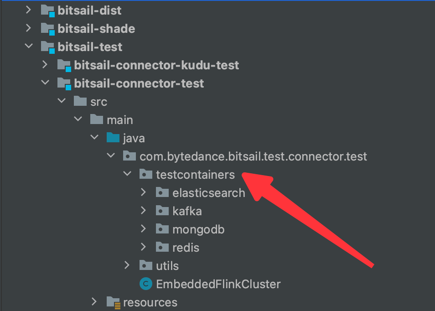Expand the mongodb package arrow
Image resolution: width=435 pixels, height=311 pixels.
[x=144, y=229]
